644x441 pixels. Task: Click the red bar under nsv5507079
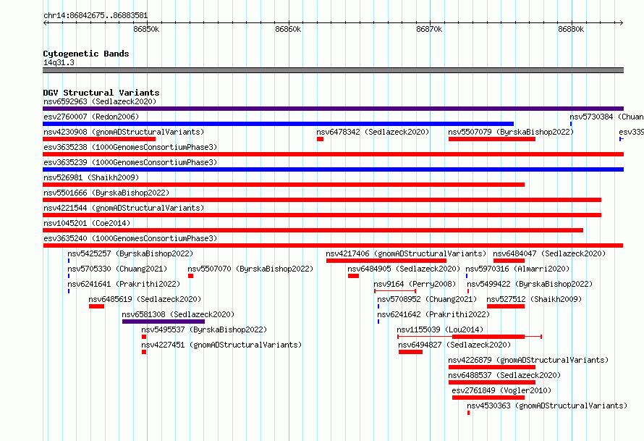(491, 139)
